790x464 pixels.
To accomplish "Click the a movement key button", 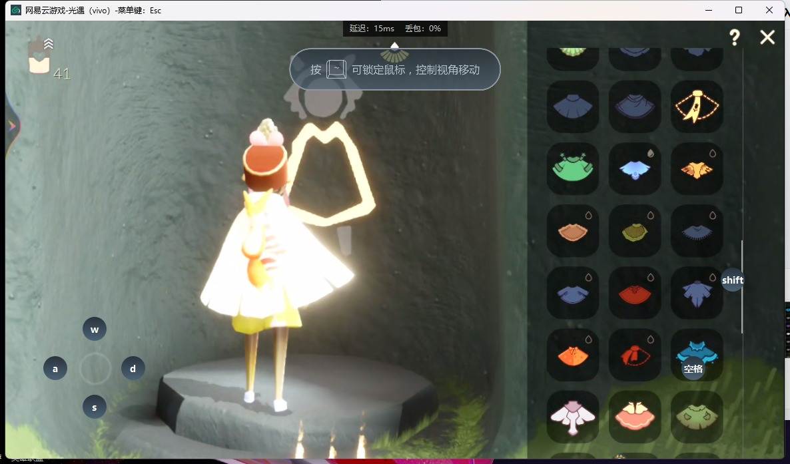I will pos(55,368).
